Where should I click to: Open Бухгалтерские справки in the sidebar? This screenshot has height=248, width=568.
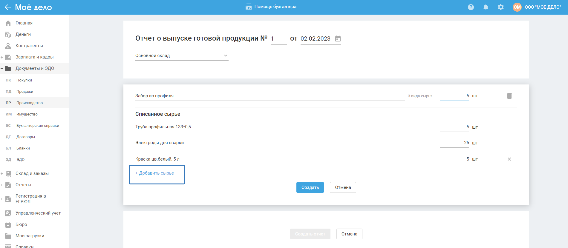[x=35, y=125]
